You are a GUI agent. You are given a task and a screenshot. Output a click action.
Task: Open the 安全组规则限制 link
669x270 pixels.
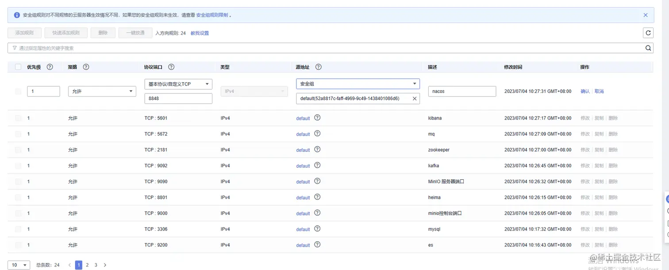click(x=212, y=15)
